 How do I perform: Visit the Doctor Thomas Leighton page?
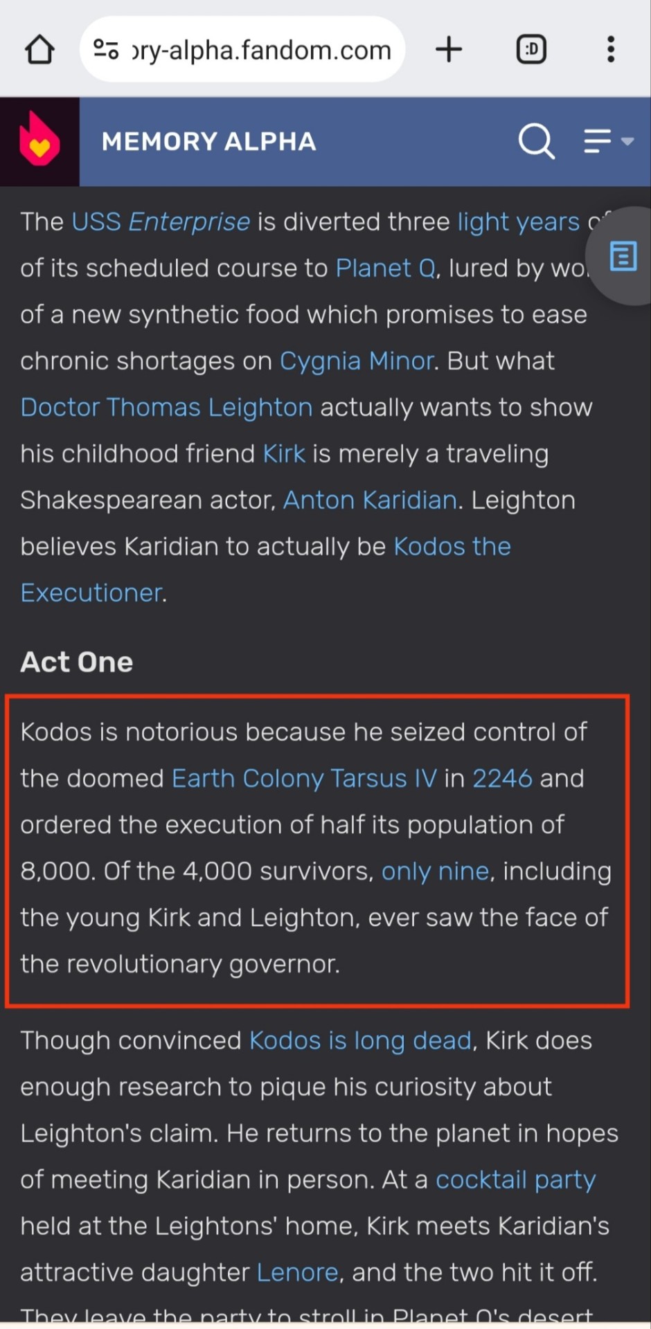tap(166, 407)
